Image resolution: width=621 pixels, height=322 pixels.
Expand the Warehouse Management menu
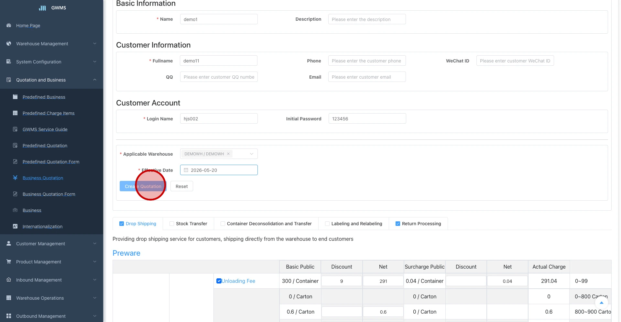95,43
